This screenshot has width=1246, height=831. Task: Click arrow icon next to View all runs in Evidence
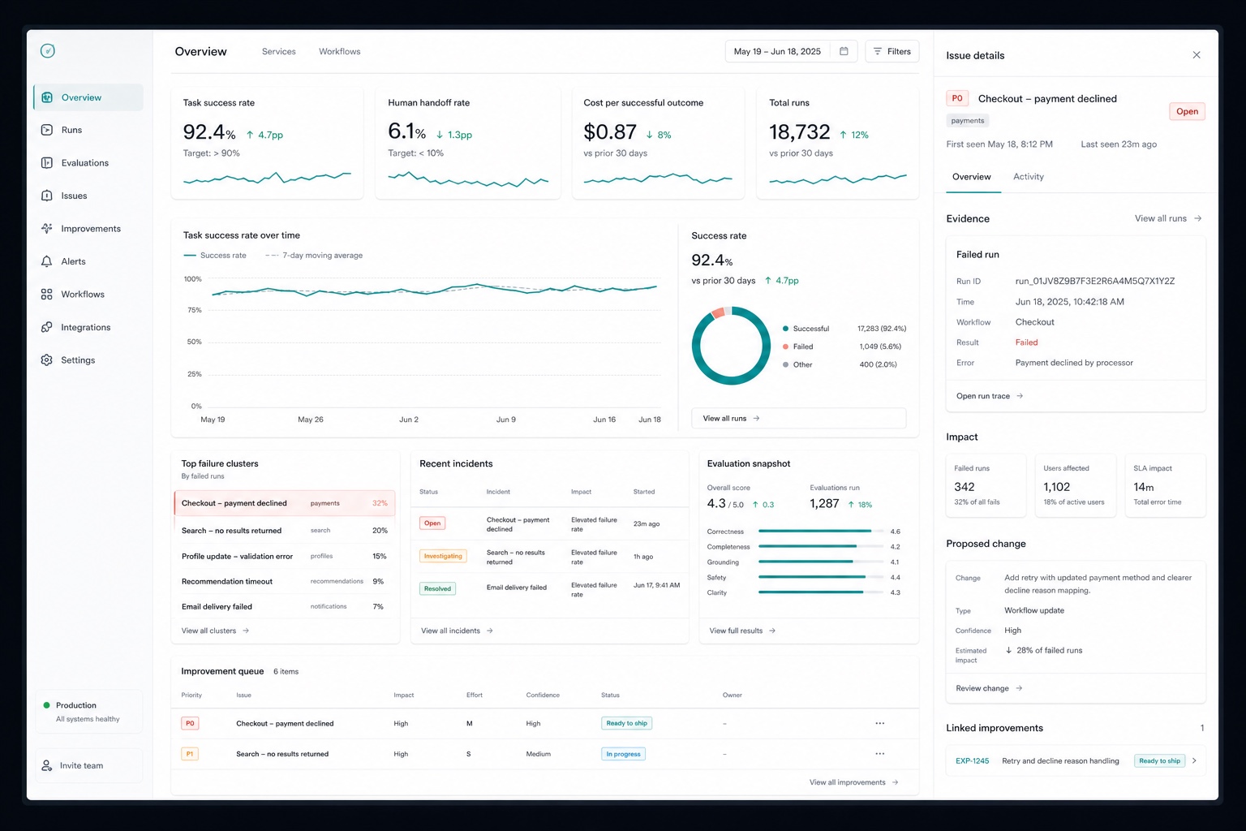(x=1198, y=218)
